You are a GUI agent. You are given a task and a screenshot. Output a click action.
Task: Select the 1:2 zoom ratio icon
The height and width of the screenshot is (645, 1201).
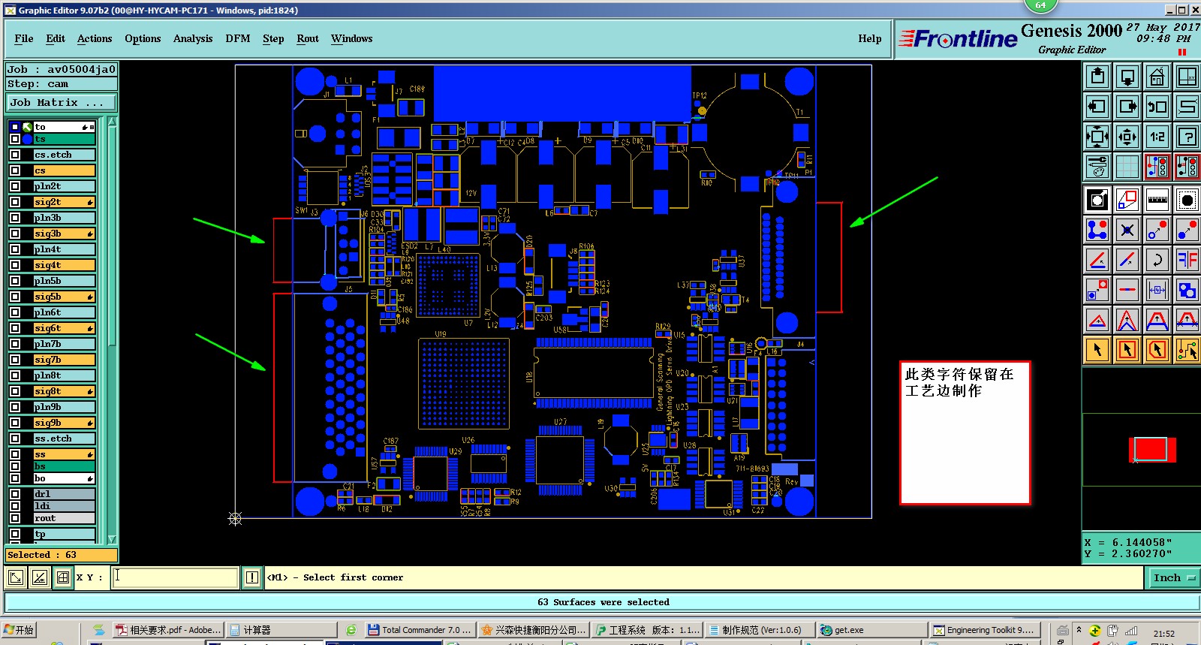click(1157, 137)
